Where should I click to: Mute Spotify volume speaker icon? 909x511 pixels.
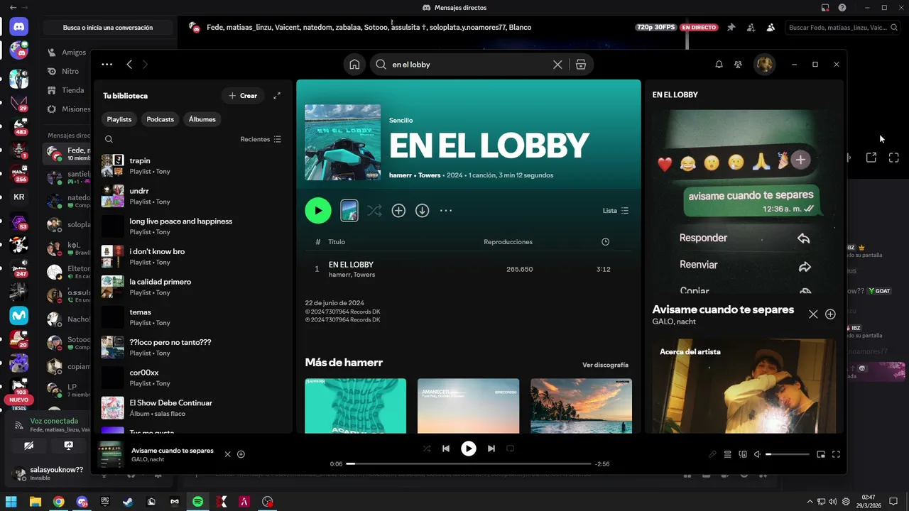(x=757, y=454)
